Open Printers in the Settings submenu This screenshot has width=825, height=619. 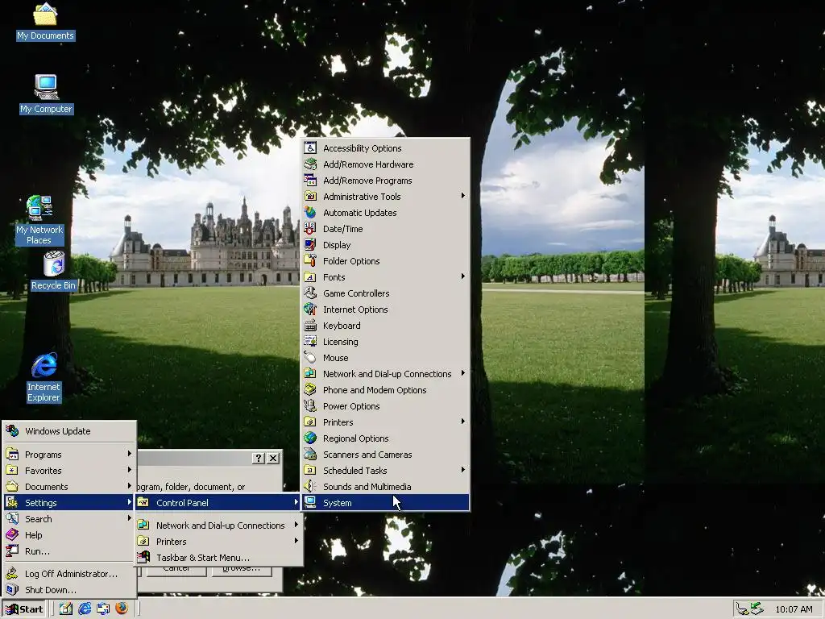coord(218,541)
